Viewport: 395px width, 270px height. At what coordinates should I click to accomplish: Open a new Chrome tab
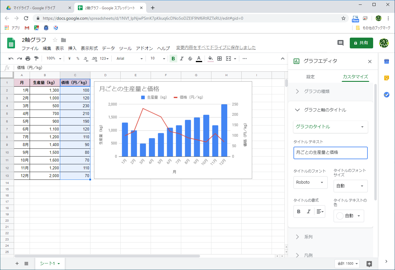pos(153,8)
